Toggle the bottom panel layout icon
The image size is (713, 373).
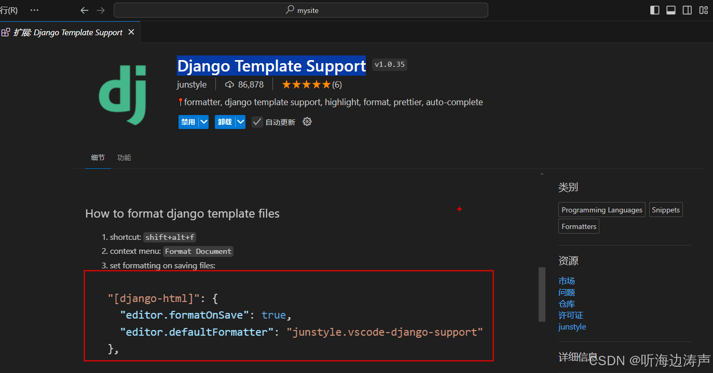click(x=670, y=10)
